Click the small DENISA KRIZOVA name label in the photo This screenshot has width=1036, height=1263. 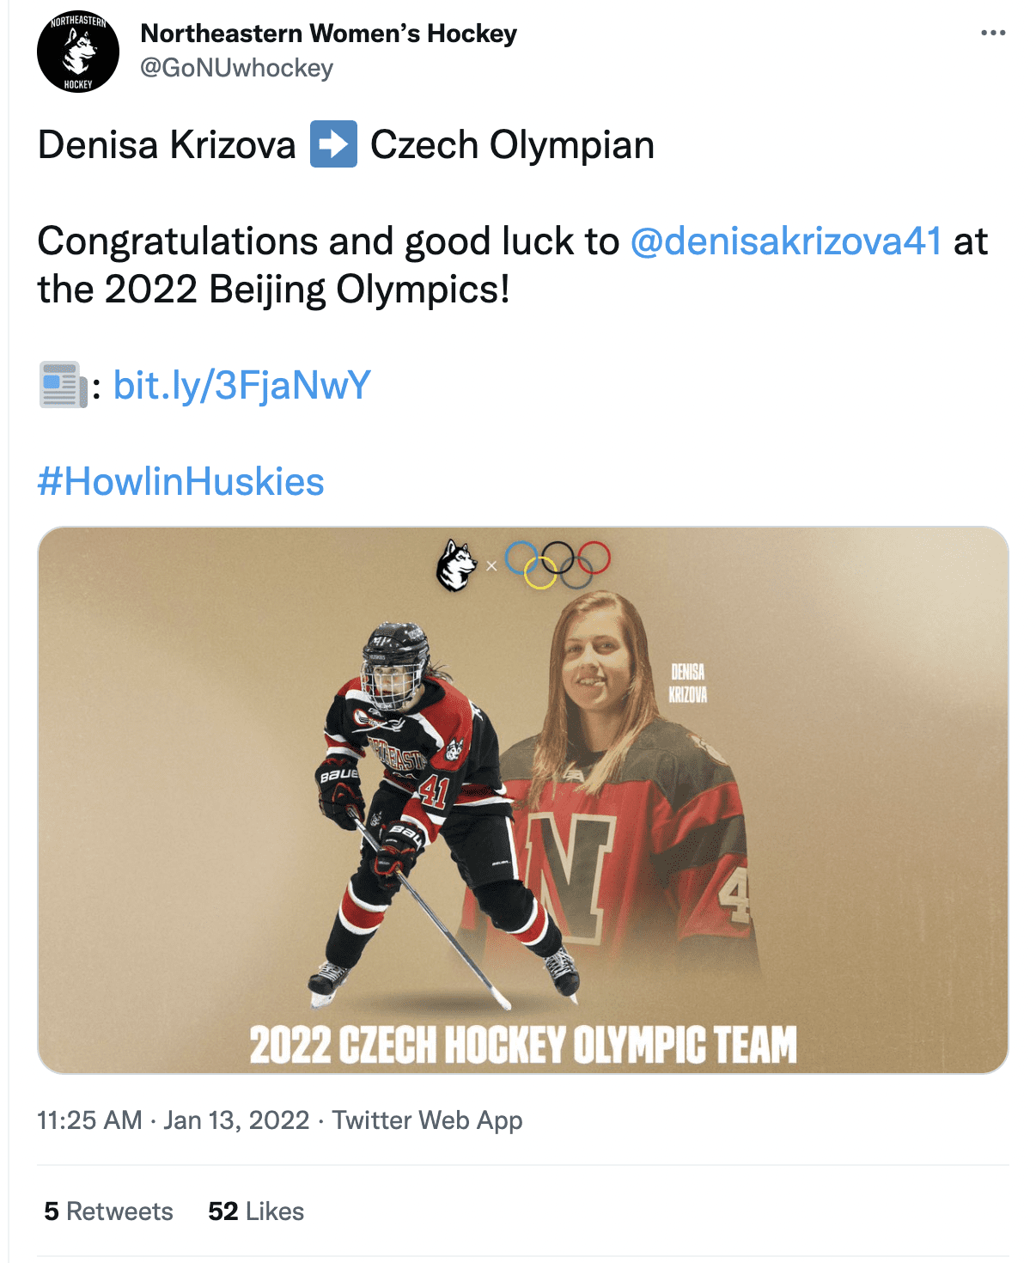click(x=687, y=683)
